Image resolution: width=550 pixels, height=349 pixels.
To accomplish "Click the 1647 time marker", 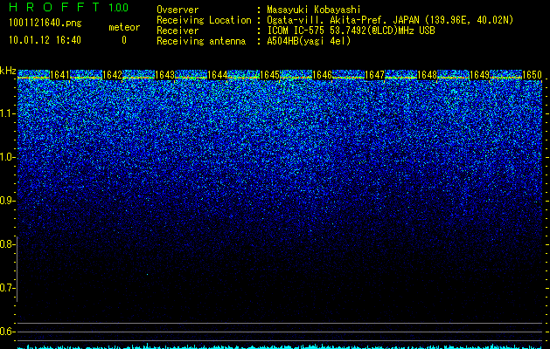I will (374, 75).
